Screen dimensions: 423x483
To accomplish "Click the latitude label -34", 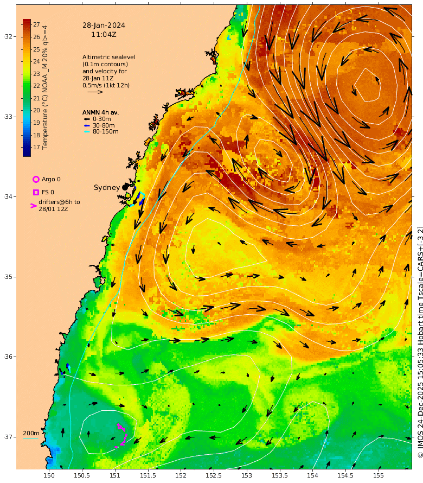I will click(8, 196).
